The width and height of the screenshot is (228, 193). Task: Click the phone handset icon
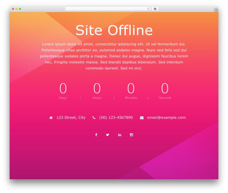[x=94, y=118]
